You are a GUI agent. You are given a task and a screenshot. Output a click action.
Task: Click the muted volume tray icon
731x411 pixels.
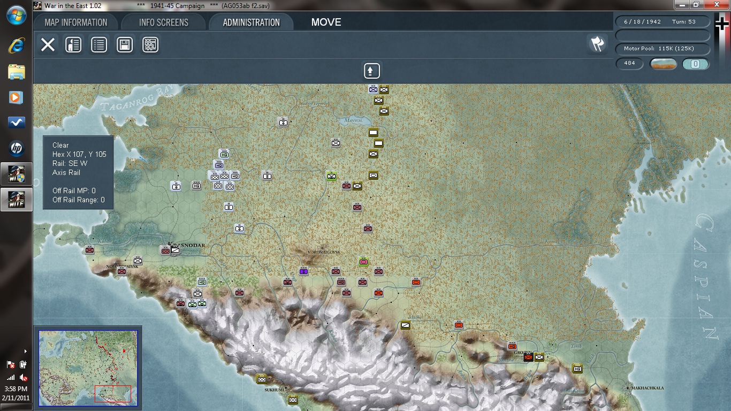point(23,377)
